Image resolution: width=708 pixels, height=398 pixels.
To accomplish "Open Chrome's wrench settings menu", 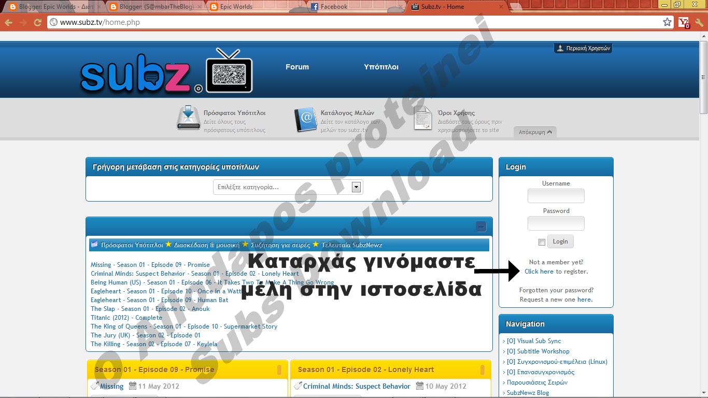I will (x=699, y=22).
